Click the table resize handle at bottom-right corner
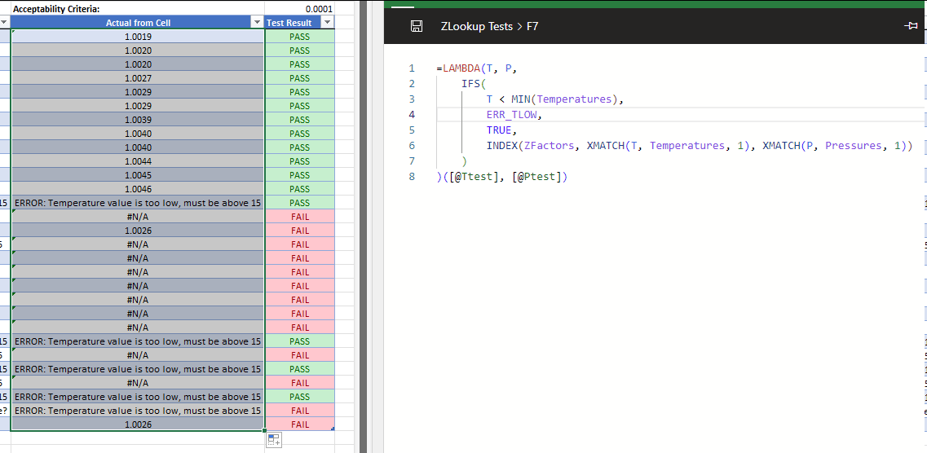Screen dimensions: 927x453 tap(333, 429)
